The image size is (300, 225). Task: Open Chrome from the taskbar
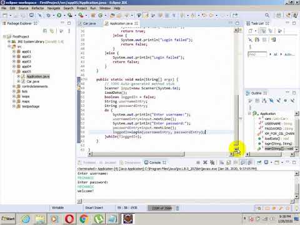[x=84, y=219]
